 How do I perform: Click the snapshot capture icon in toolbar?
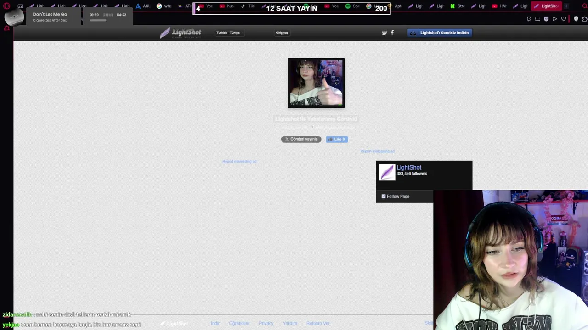click(x=537, y=19)
